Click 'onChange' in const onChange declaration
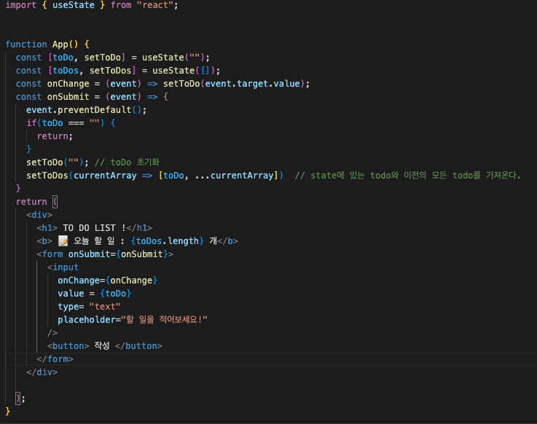537x424 pixels. (68, 84)
